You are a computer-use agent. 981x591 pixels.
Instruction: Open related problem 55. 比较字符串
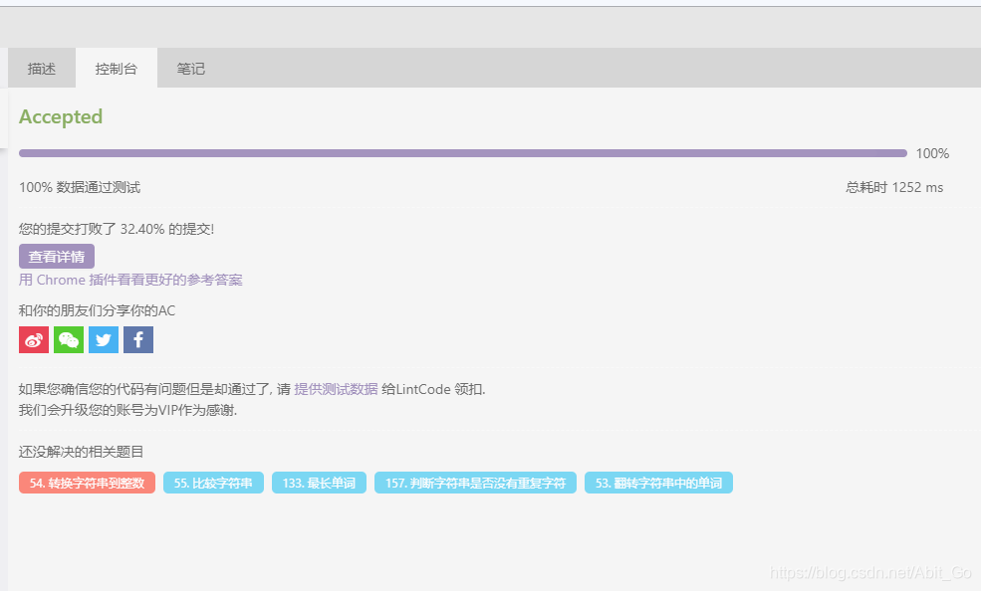pos(213,483)
